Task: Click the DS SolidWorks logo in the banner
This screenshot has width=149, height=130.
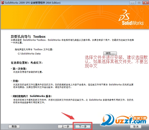Action: click(x=131, y=18)
